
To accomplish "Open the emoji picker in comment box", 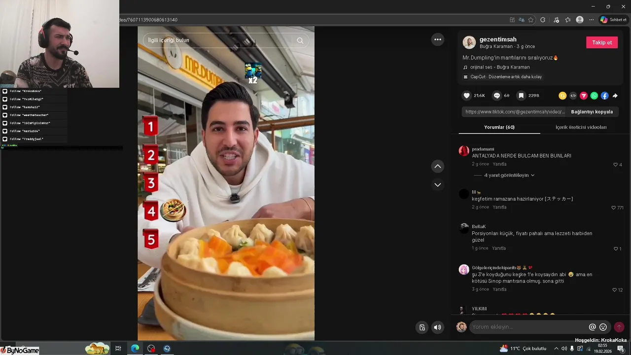I will 603,327.
